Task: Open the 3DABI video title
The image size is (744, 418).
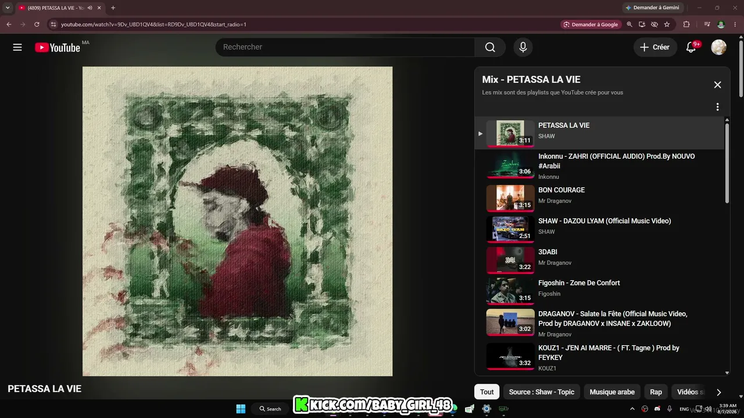Action: (x=548, y=252)
